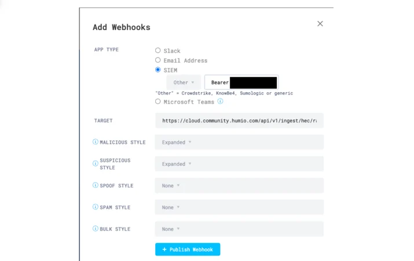This screenshot has height=261, width=414.
Task: Click info icon beside Malicious Style
Action: (96, 142)
